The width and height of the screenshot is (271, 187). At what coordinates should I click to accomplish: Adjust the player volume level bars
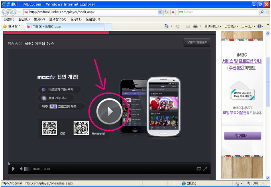coord(27,169)
